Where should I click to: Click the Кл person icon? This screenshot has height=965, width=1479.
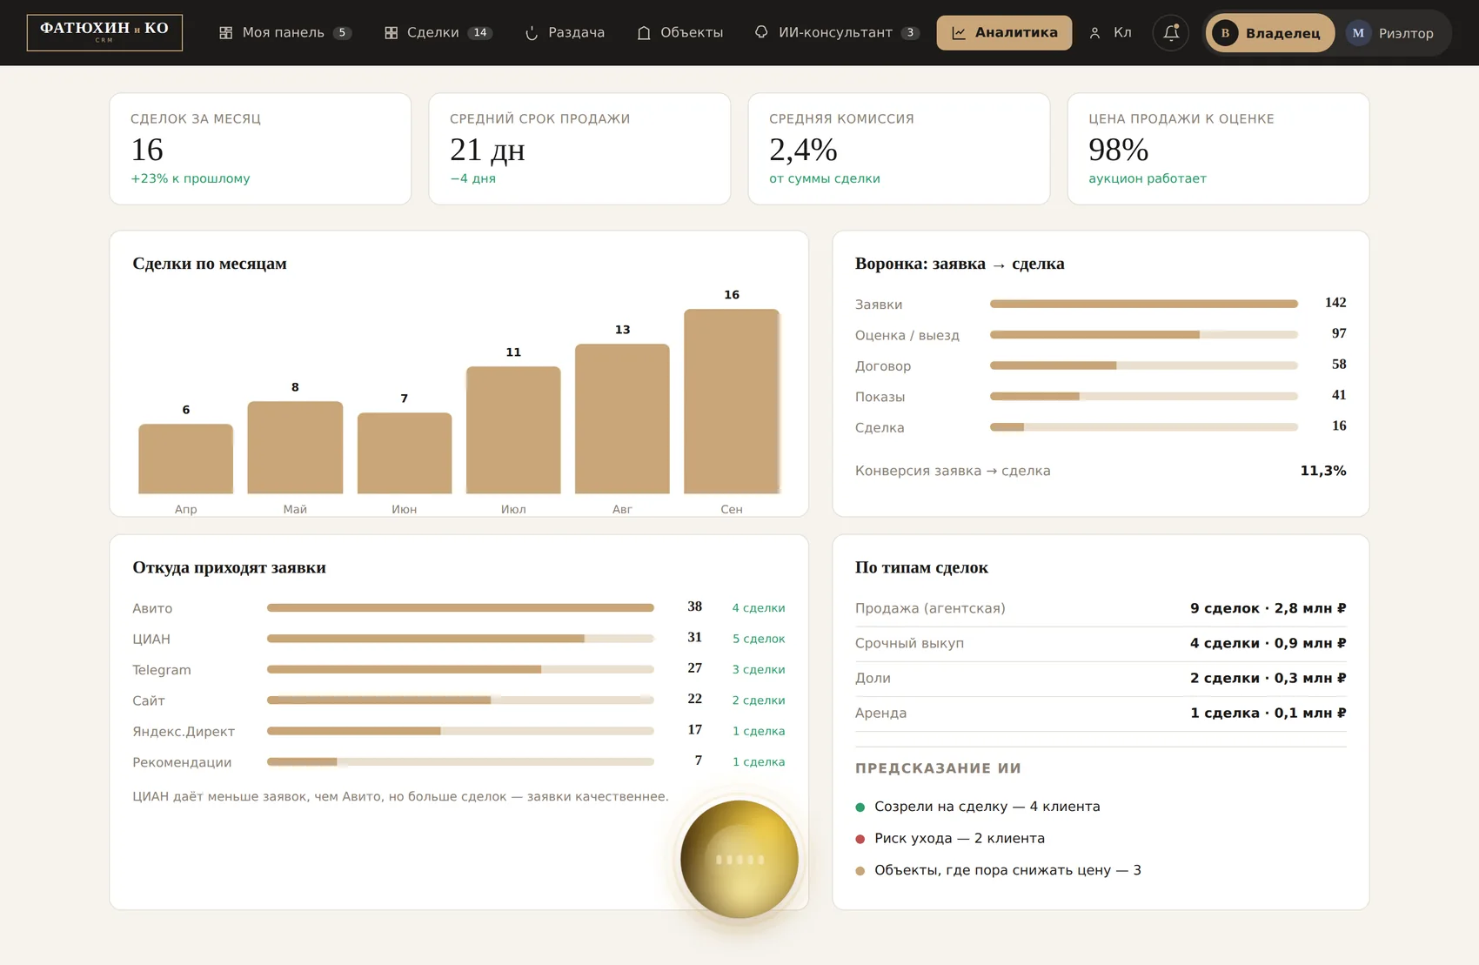(x=1095, y=33)
